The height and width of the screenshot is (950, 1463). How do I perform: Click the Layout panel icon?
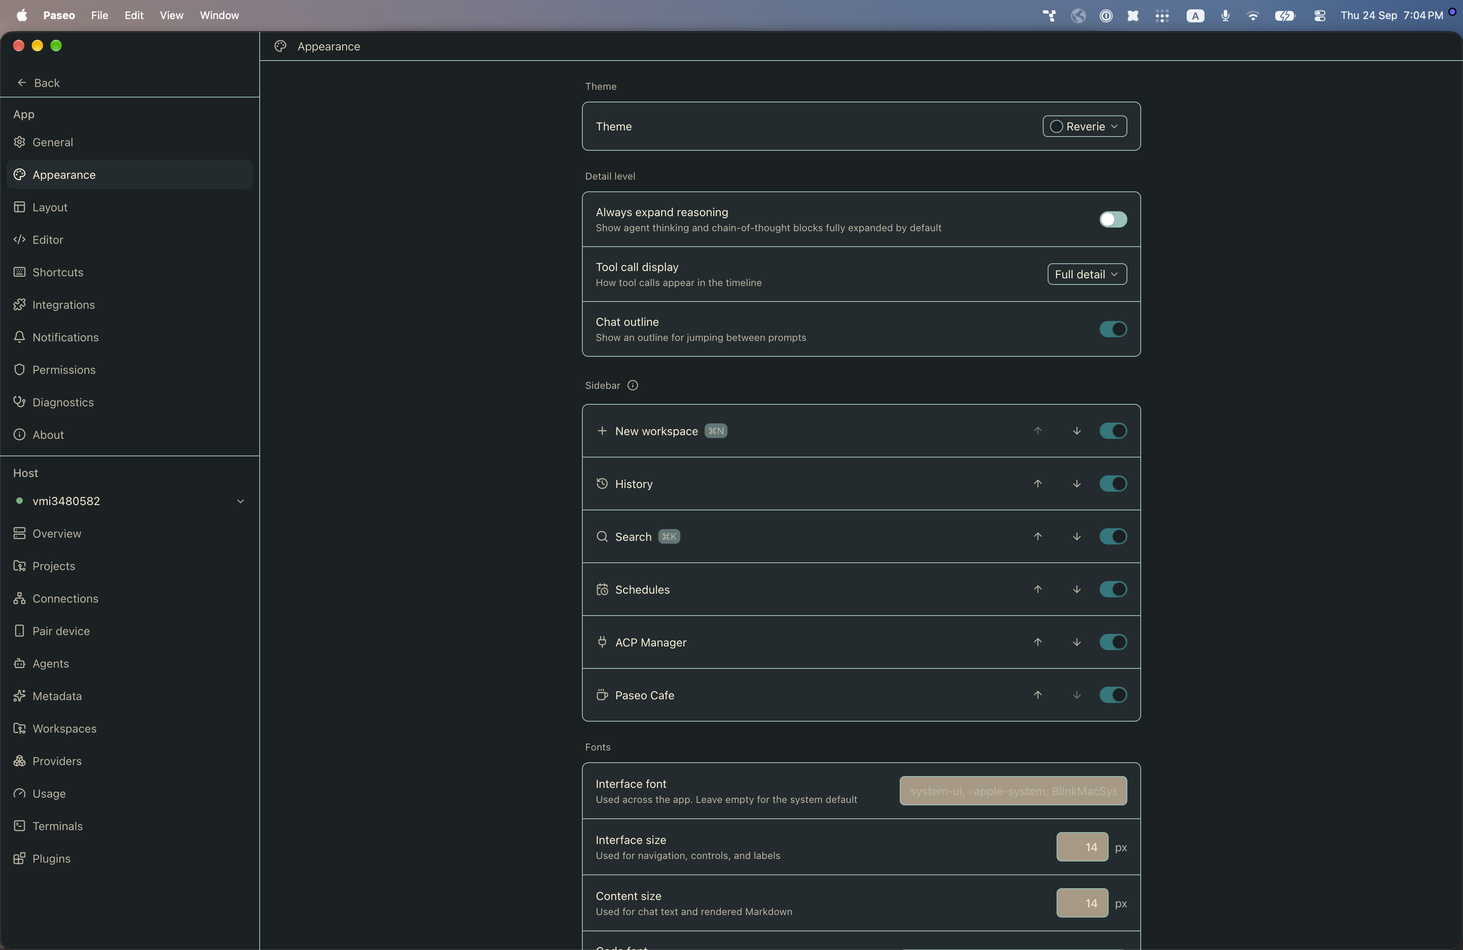(x=20, y=207)
